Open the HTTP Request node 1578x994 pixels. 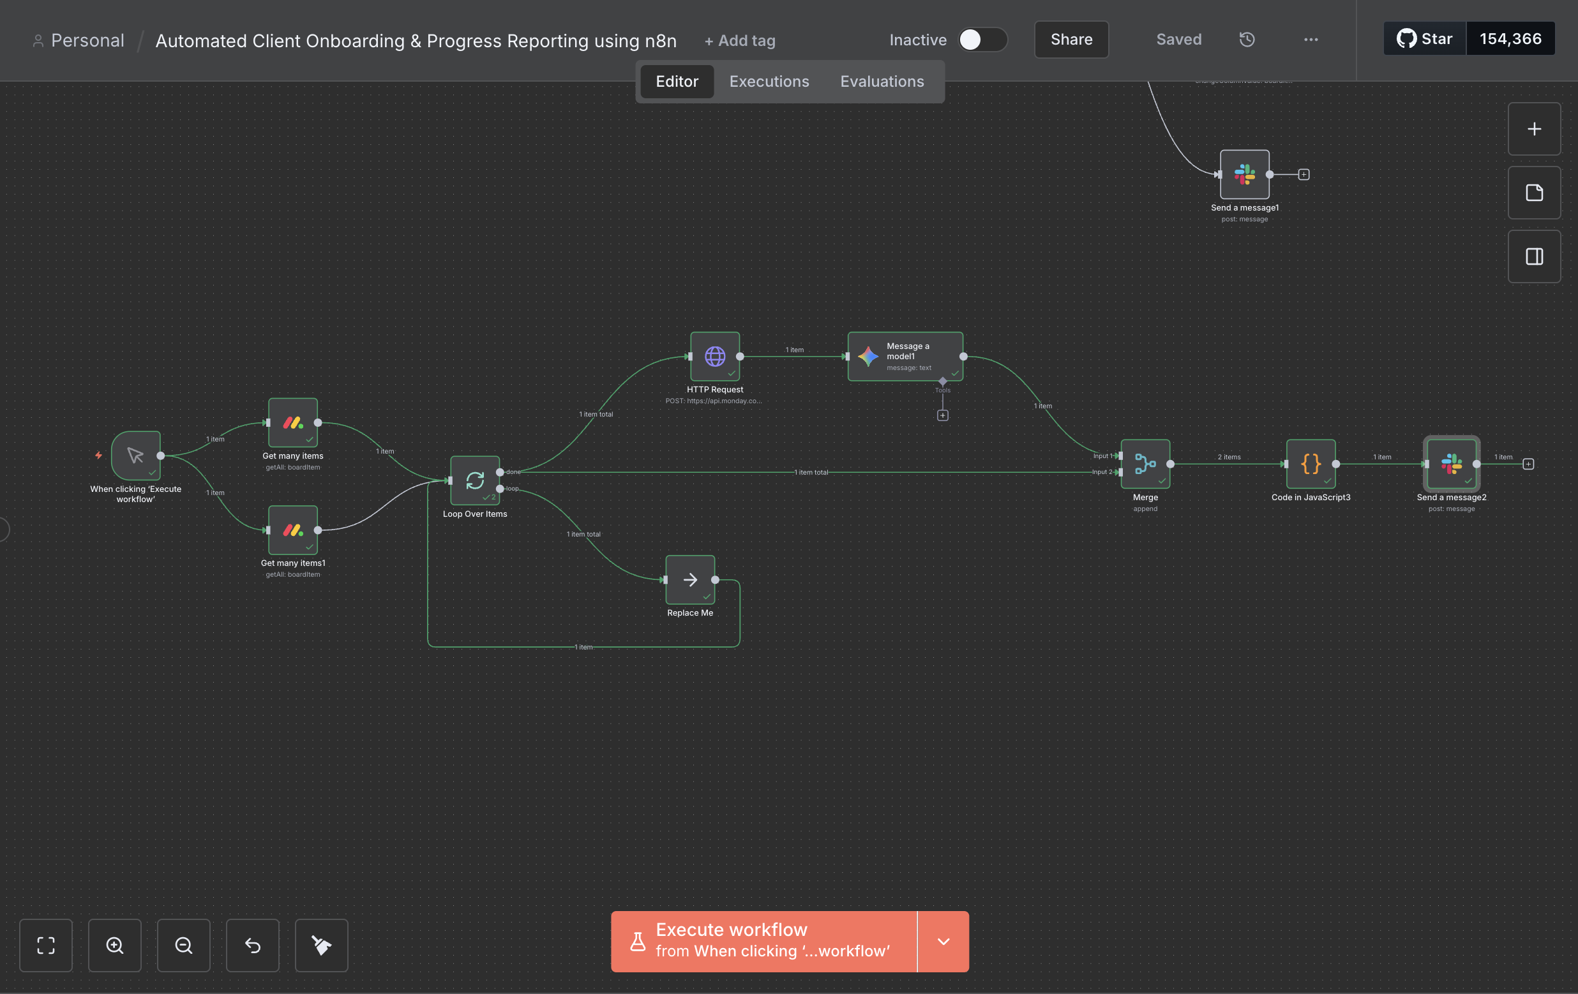(714, 357)
